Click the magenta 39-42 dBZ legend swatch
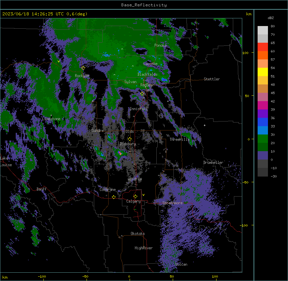The image size is (288, 281). (263, 105)
